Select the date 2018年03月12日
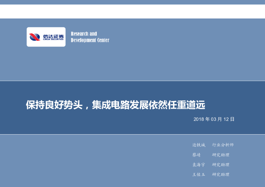The width and height of the screenshot is (265, 187). point(214,119)
